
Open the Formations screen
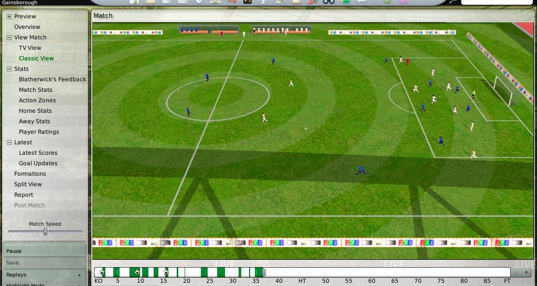pyautogui.click(x=30, y=174)
